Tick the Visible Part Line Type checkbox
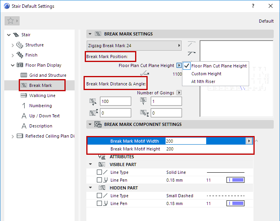 point(99,172)
